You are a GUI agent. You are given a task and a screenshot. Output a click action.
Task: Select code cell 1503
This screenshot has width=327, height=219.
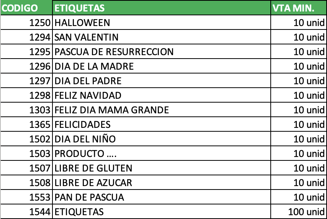[26, 153]
